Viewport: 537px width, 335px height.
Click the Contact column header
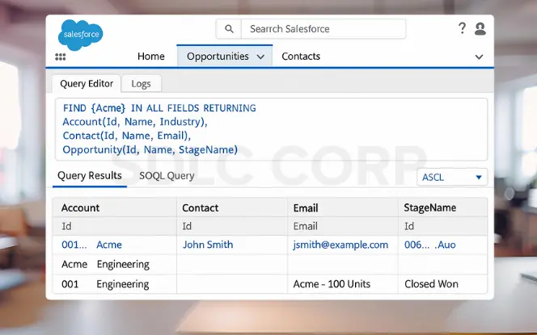click(x=232, y=207)
